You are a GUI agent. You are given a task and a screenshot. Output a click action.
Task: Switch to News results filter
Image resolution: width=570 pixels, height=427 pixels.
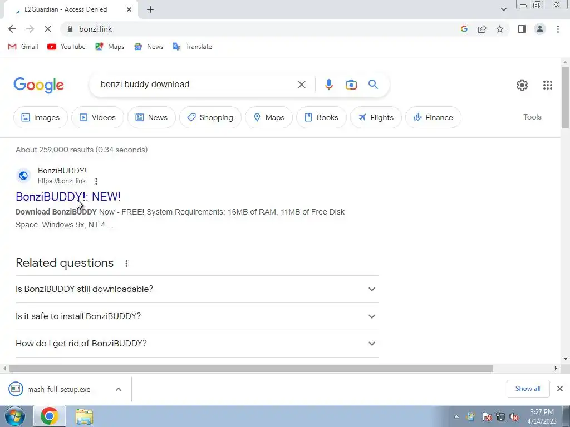tap(151, 117)
